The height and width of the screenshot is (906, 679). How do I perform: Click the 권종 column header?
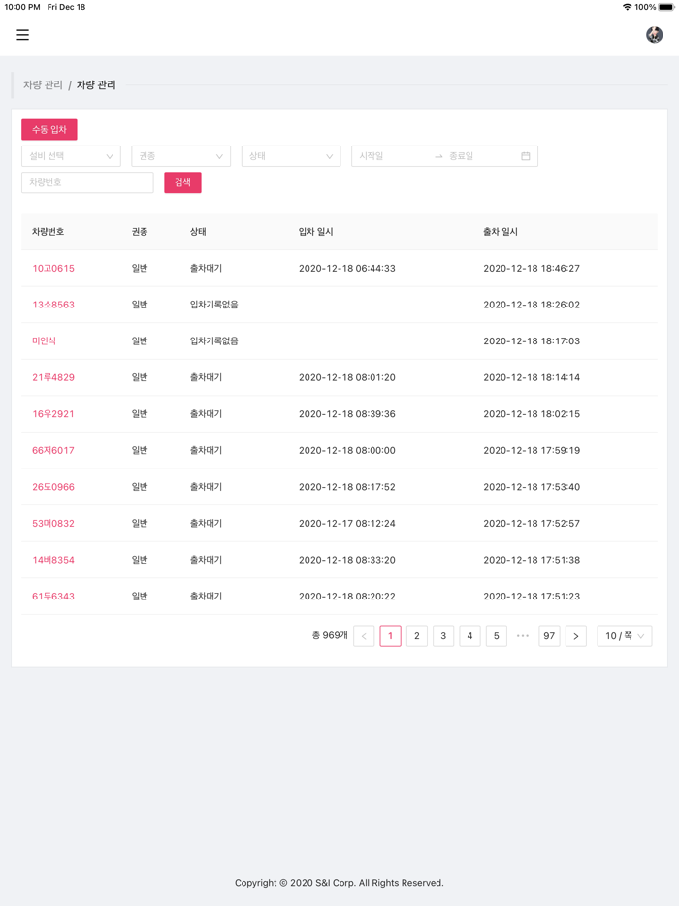pyautogui.click(x=140, y=232)
